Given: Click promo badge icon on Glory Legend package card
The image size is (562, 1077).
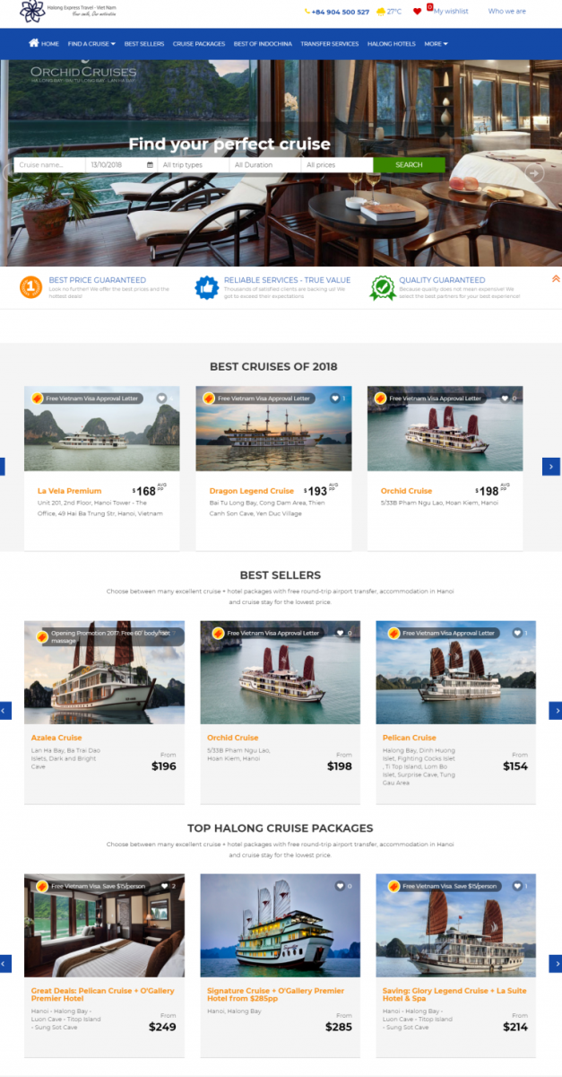Looking at the screenshot, I should [393, 887].
